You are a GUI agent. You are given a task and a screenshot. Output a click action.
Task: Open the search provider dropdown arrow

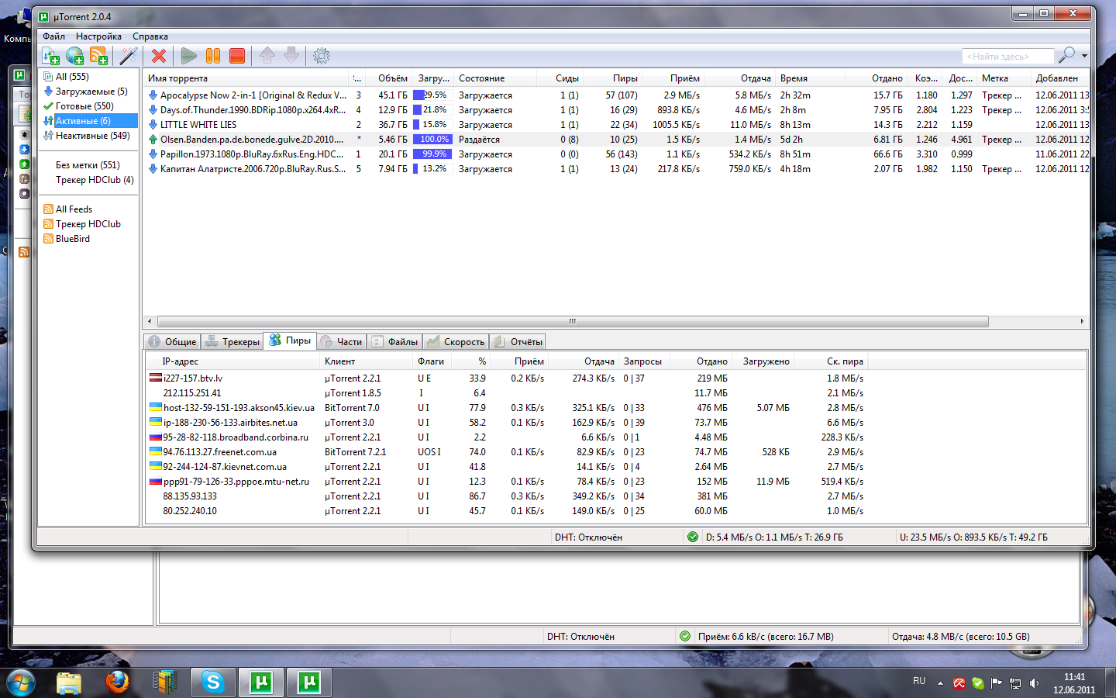[1084, 56]
